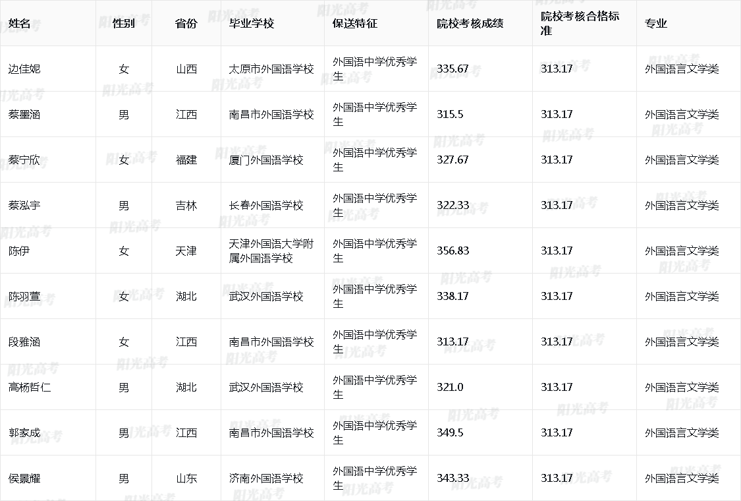Click 江西 in 郭家成's row
The width and height of the screenshot is (741, 501).
[x=186, y=433]
